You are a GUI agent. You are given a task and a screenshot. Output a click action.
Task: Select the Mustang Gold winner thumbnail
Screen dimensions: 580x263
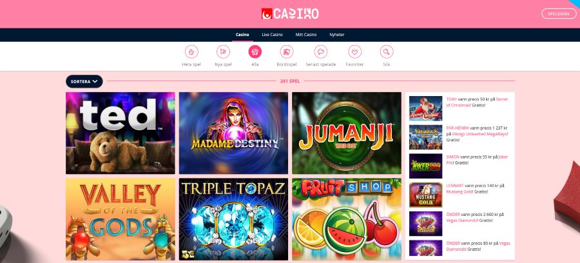pos(425,195)
